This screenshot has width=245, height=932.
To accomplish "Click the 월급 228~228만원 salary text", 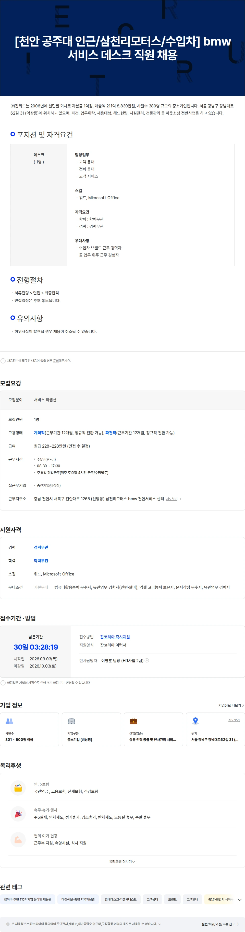I will tap(62, 446).
